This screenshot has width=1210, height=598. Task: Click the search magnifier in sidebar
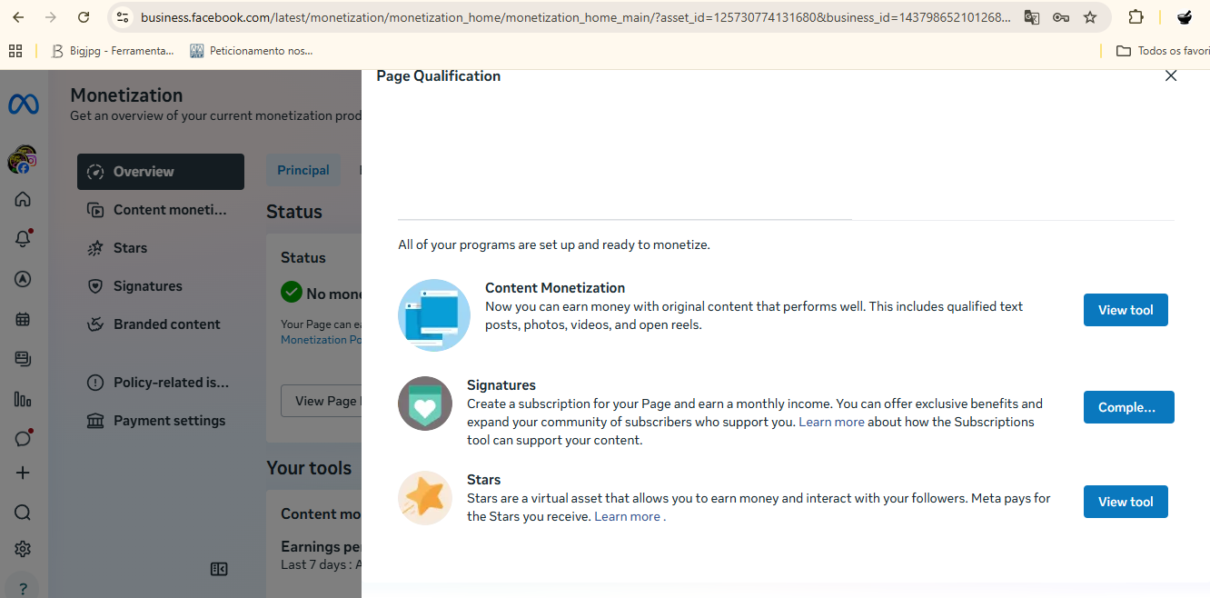[23, 513]
